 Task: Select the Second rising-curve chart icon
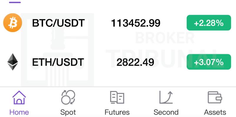[166, 98]
